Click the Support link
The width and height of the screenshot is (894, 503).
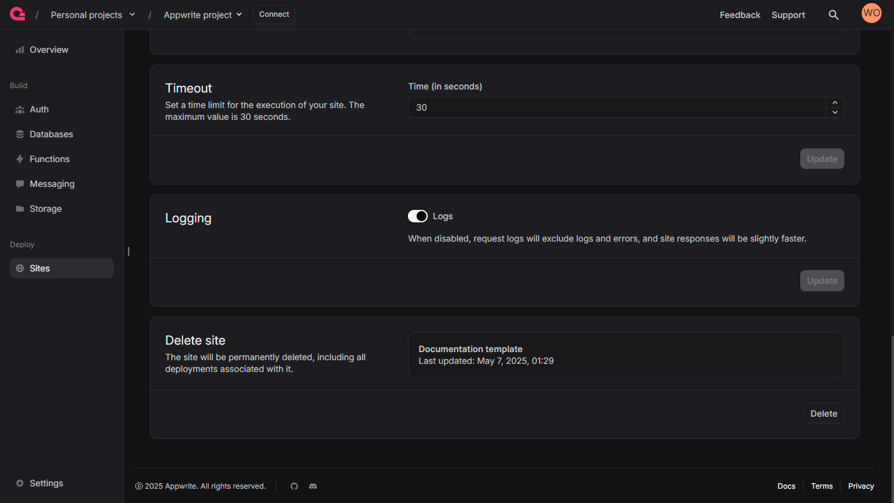(788, 15)
